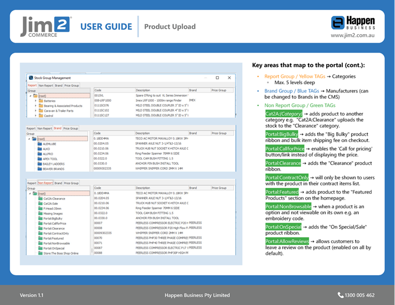395x305 pixels.
Task: Expand the Batteries group
Action: tap(36, 101)
